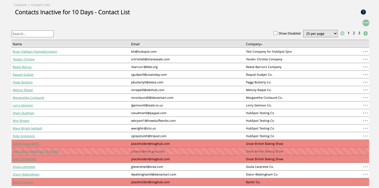
Task: Open row actions for Diann Wattingham
Action: [365, 174]
